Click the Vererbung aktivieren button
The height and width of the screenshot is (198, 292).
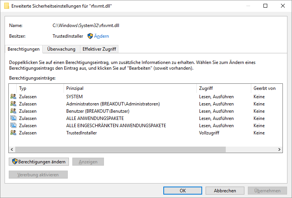38,175
